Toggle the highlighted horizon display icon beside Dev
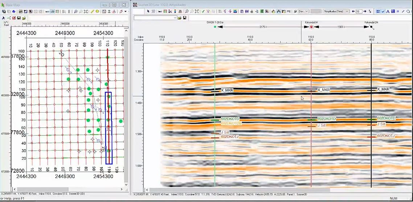Image resolution: width=413 pixels, height=202 pixels. 278,12
